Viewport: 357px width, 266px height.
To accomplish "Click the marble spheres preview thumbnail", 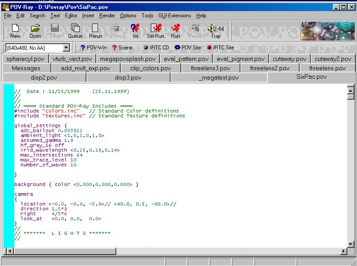I will click(328, 31).
